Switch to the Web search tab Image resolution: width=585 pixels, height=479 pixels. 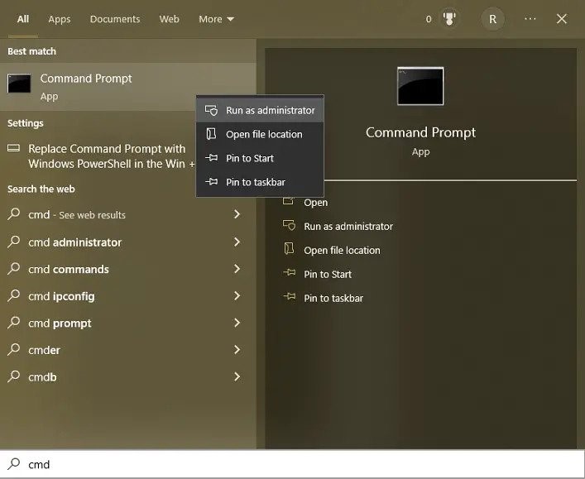coord(169,19)
